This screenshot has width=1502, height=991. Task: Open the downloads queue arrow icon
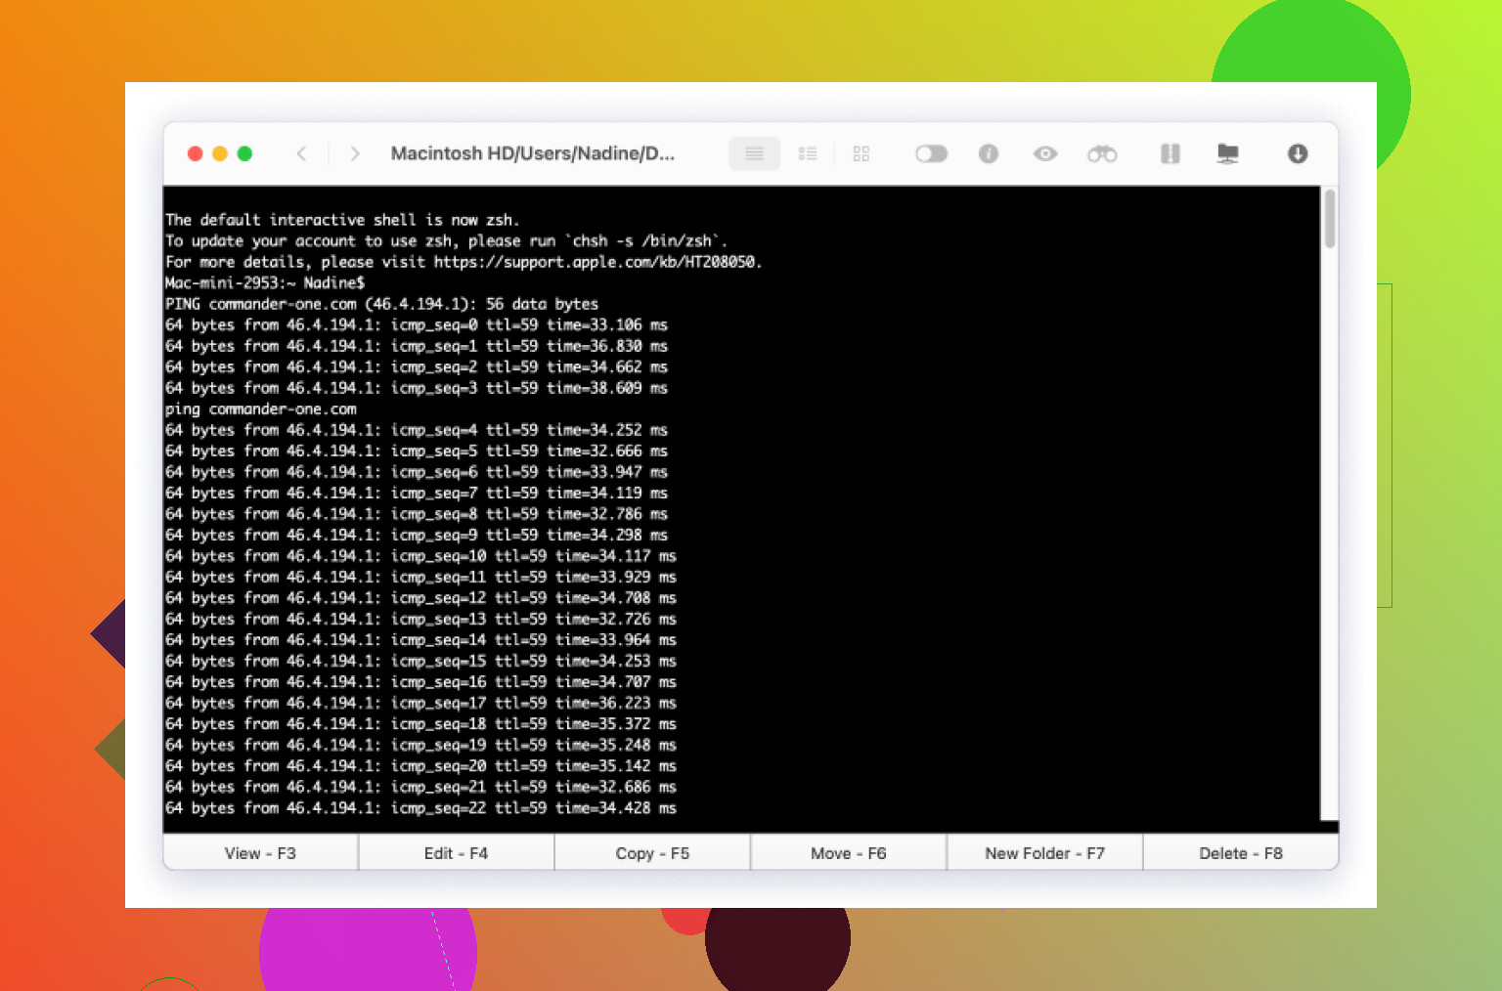click(x=1298, y=153)
